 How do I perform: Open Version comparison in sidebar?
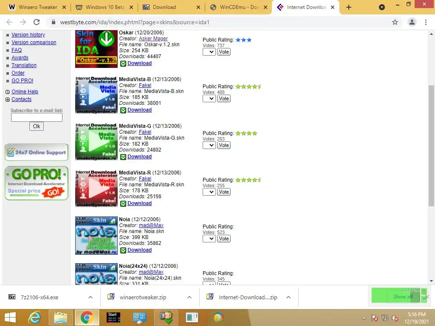(34, 42)
